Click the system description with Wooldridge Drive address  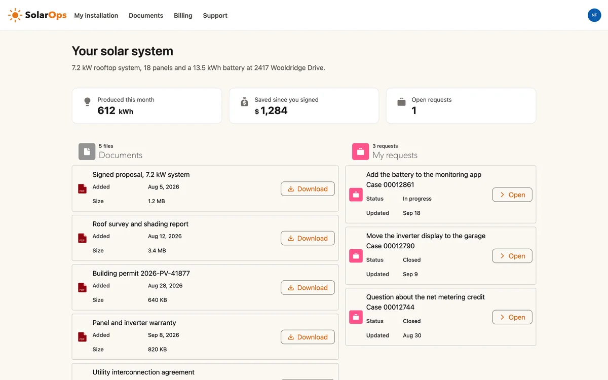pos(199,67)
